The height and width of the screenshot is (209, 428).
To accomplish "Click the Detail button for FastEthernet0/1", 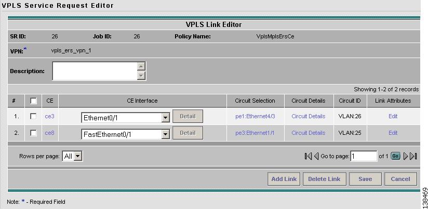I will coord(188,133).
